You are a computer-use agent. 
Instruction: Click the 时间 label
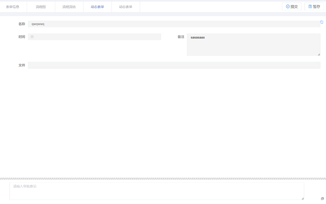[21, 37]
